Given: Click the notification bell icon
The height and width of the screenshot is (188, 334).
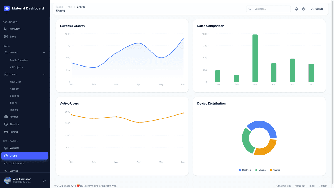Looking at the screenshot, I should tap(296, 9).
